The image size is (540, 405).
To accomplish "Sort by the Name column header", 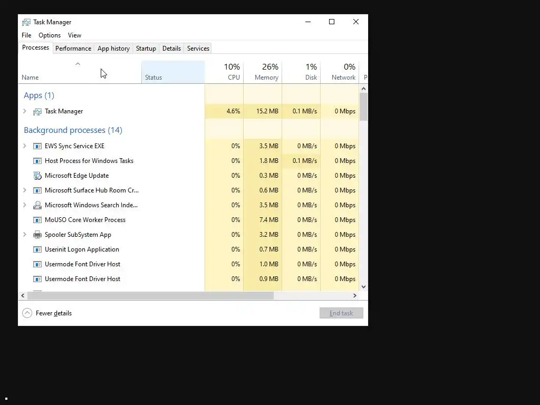I will [x=80, y=72].
